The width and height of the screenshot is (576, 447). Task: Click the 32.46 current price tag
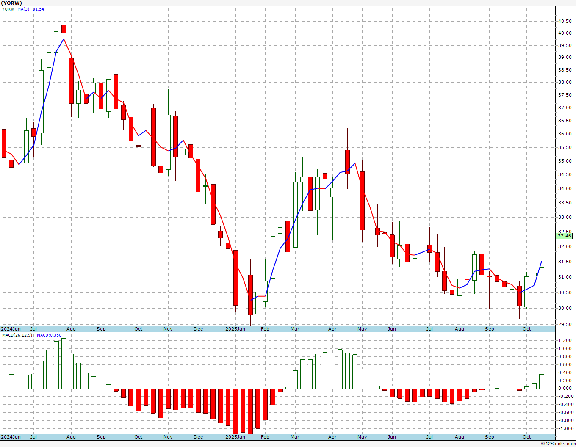tap(564, 236)
